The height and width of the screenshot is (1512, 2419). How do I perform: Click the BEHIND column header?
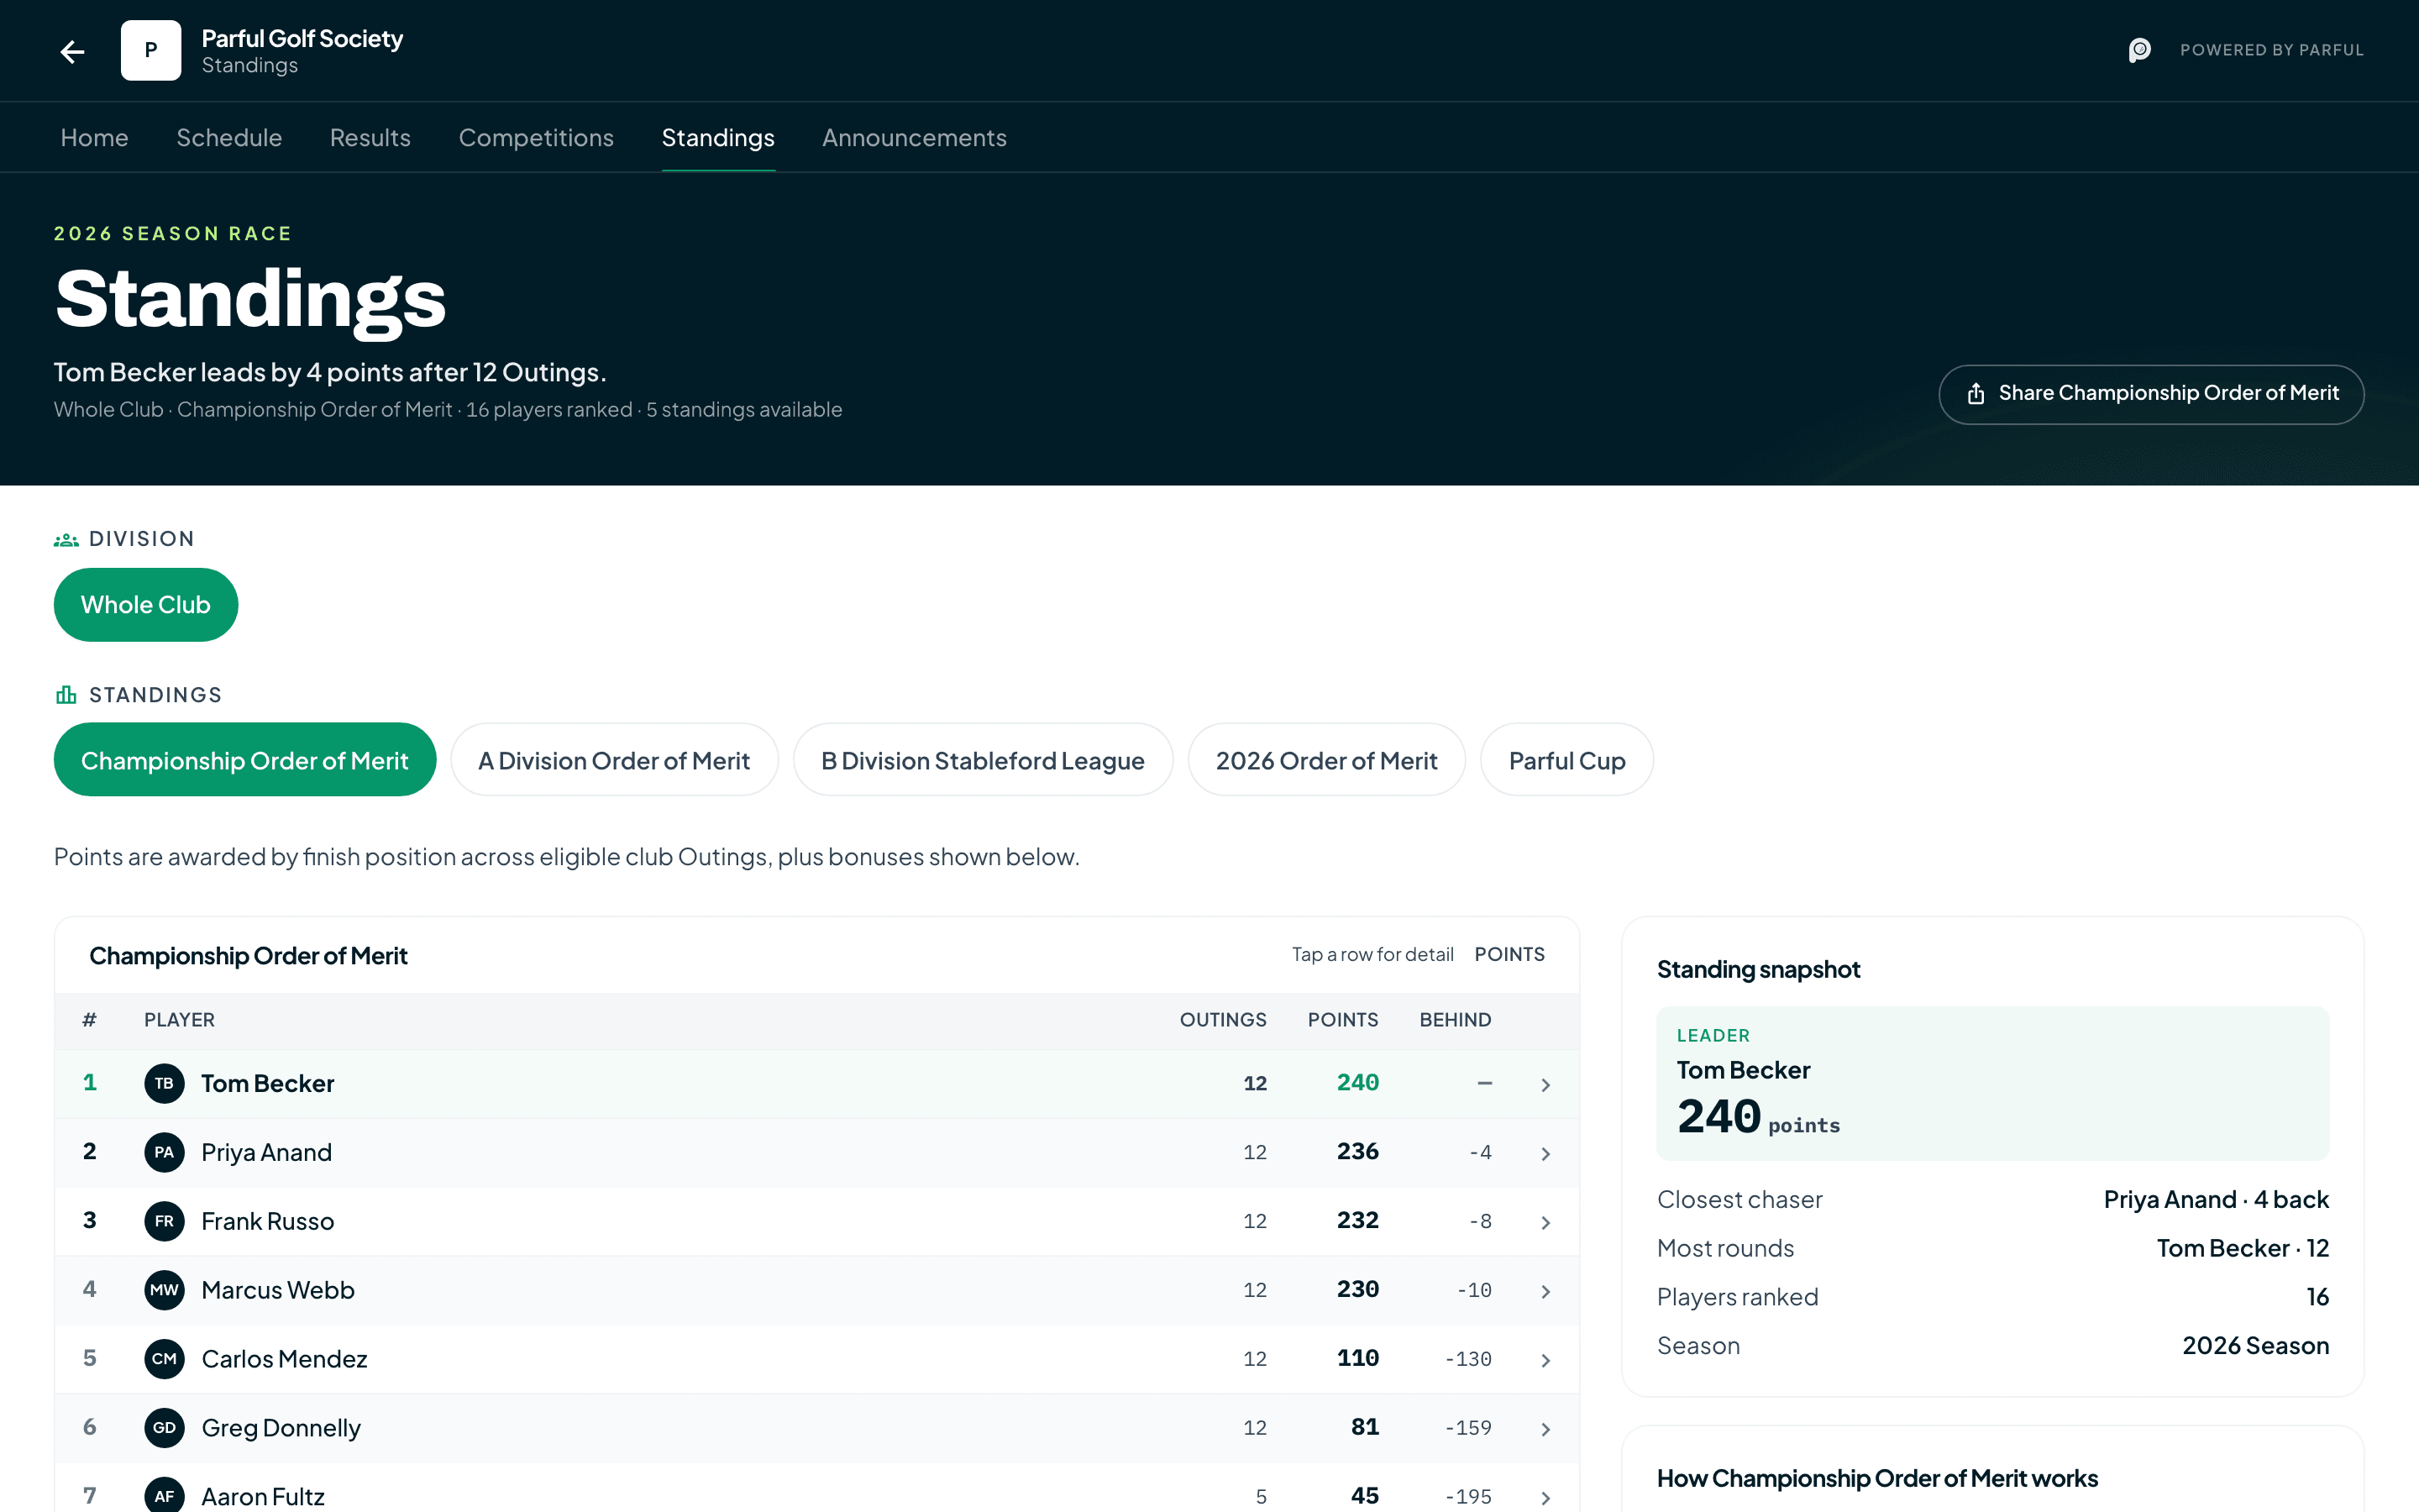pyautogui.click(x=1456, y=1020)
